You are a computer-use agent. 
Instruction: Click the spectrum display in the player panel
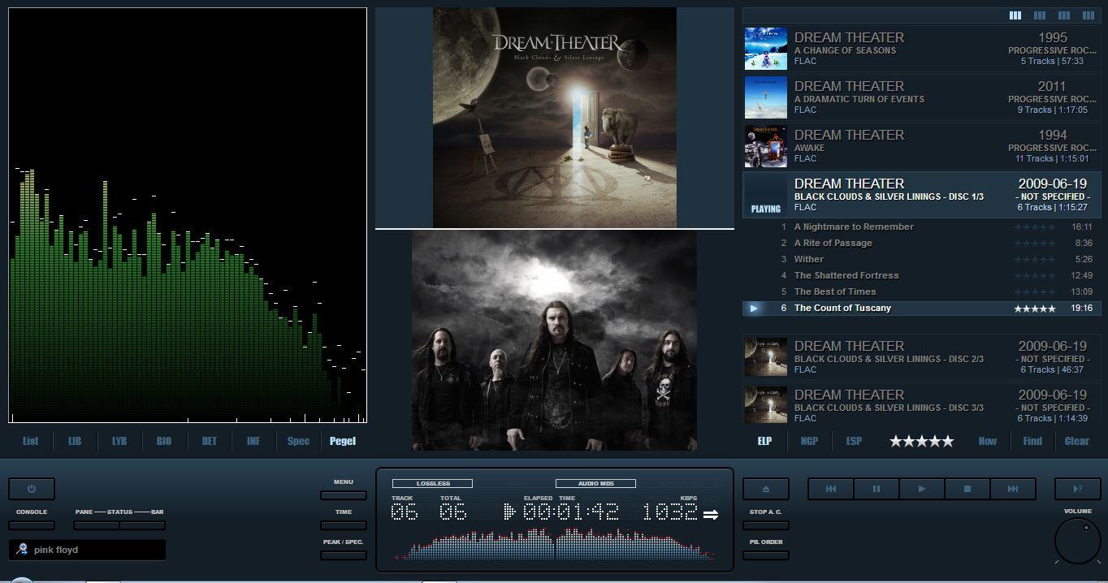(x=555, y=543)
